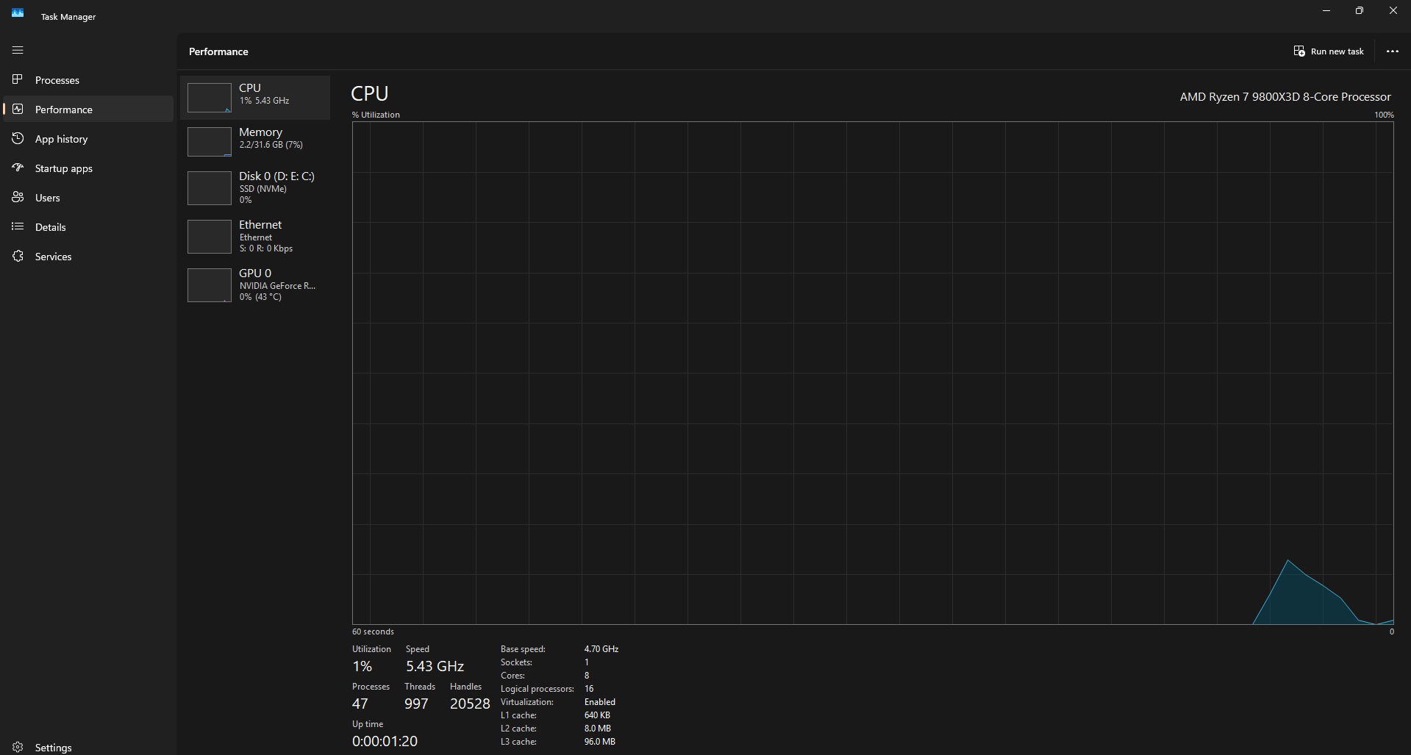Click the Task Manager window title
Image resolution: width=1411 pixels, height=755 pixels.
[x=68, y=17]
